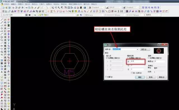Enable the 分解 explode checkbox

click(106, 77)
